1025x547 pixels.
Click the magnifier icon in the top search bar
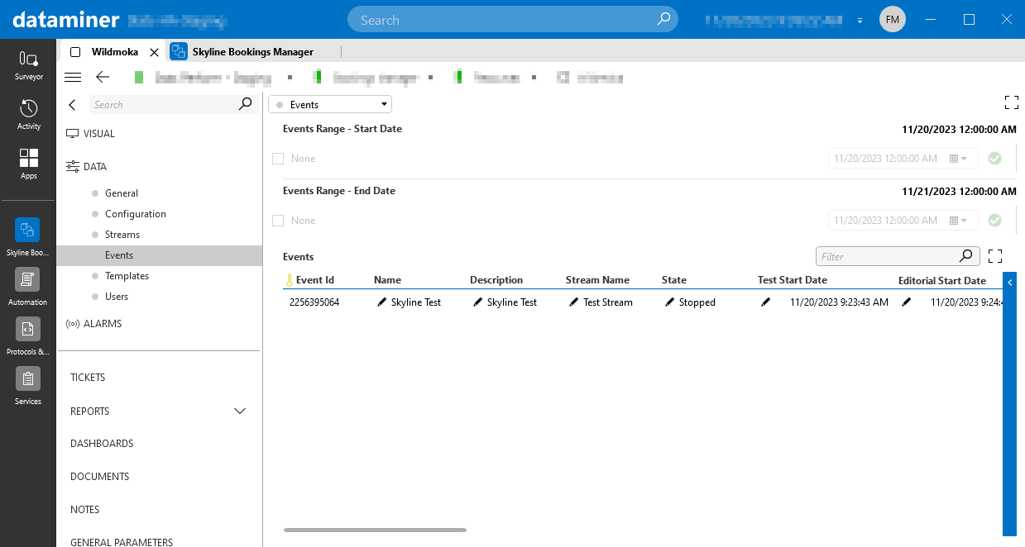click(x=664, y=19)
